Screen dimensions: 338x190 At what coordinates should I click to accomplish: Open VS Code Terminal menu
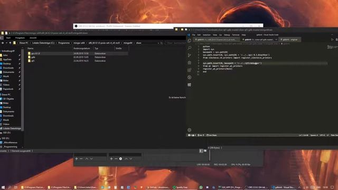236,35
